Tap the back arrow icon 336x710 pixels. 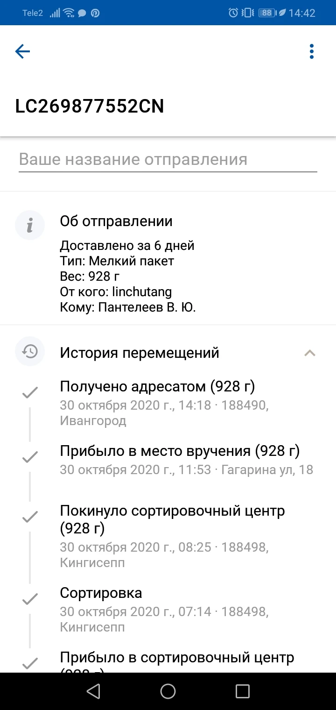22,51
